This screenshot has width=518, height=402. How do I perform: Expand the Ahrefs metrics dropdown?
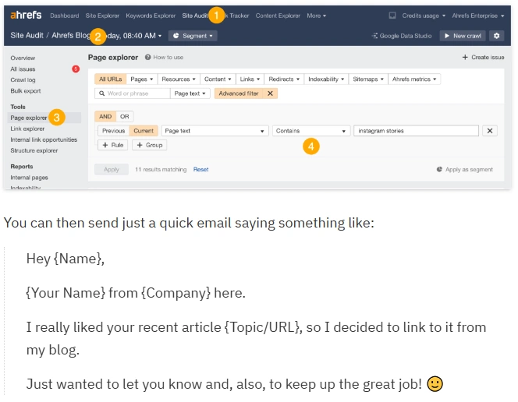click(414, 79)
